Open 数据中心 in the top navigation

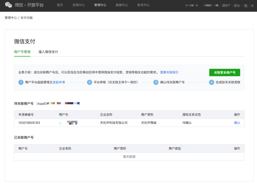tap(122, 5)
